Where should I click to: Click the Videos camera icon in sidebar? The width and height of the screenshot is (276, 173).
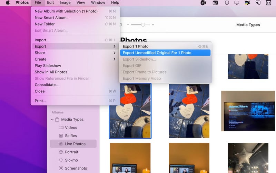61,128
